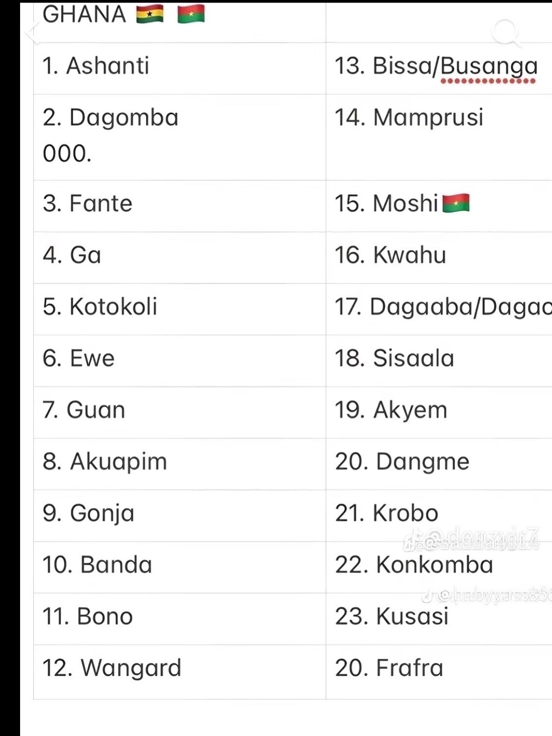Screen dimensions: 552x736
Task: Click the '8. Akuapim' cell
Action: click(x=105, y=462)
